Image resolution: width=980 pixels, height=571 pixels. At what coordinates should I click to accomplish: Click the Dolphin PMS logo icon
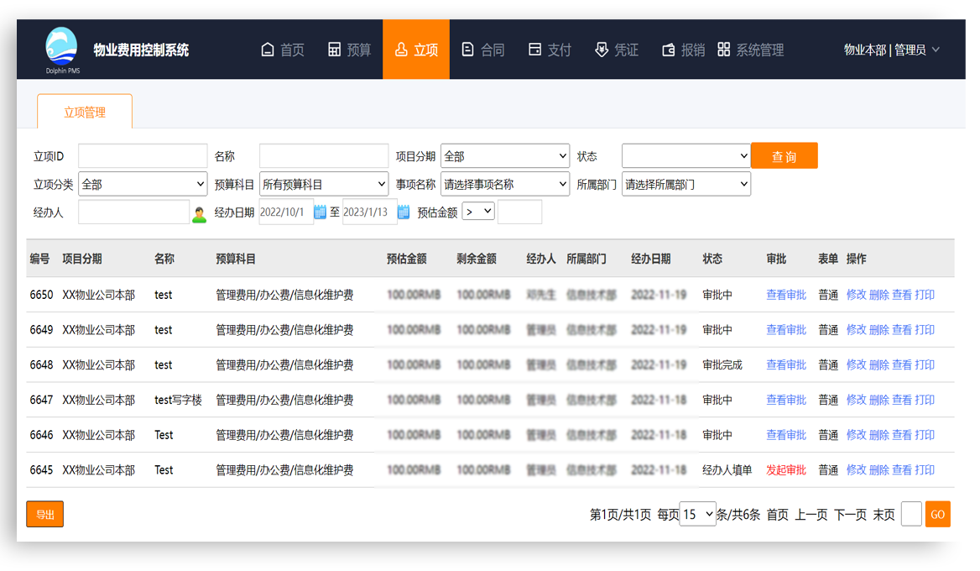pos(61,47)
